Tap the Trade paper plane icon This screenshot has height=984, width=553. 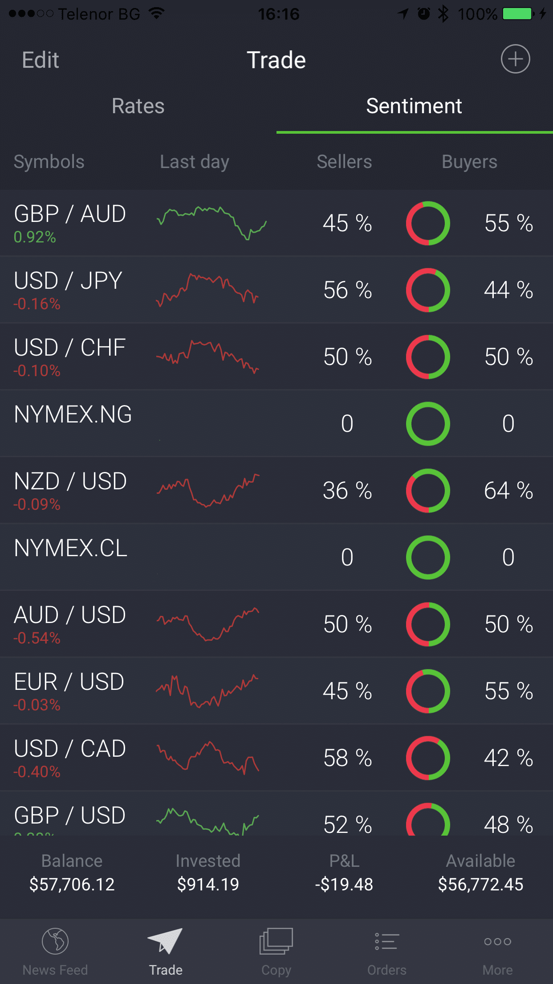[165, 941]
